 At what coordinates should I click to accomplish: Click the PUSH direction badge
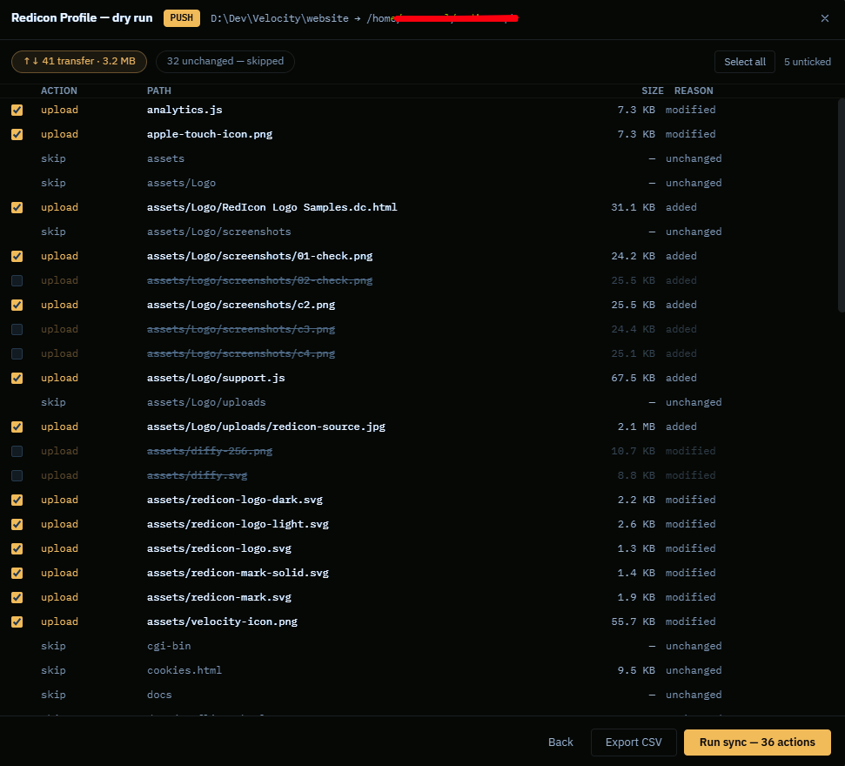point(182,17)
